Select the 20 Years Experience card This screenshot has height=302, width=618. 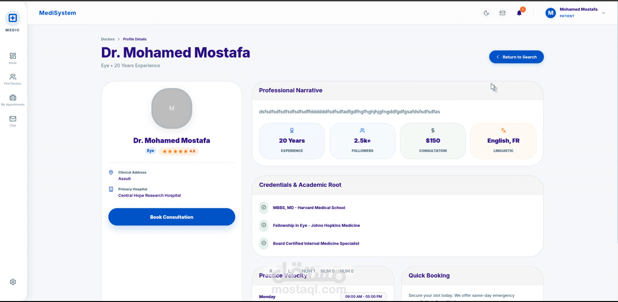(x=292, y=141)
